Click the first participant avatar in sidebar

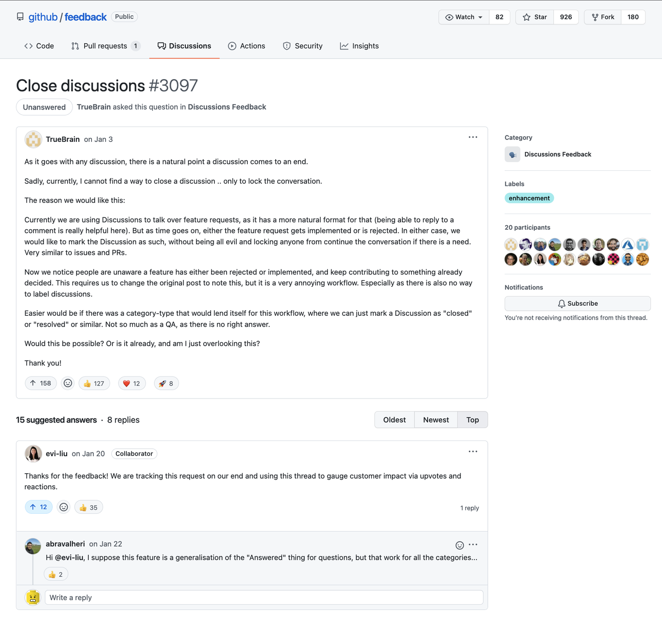pyautogui.click(x=511, y=244)
